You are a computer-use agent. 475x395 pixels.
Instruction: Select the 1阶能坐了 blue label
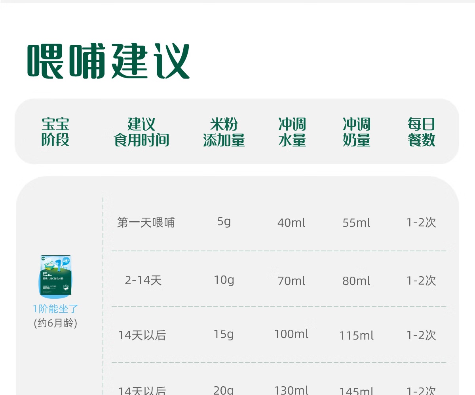tap(55, 309)
